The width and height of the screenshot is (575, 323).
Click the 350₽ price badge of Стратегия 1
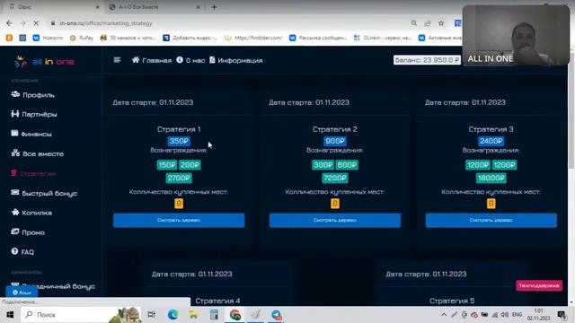(179, 141)
